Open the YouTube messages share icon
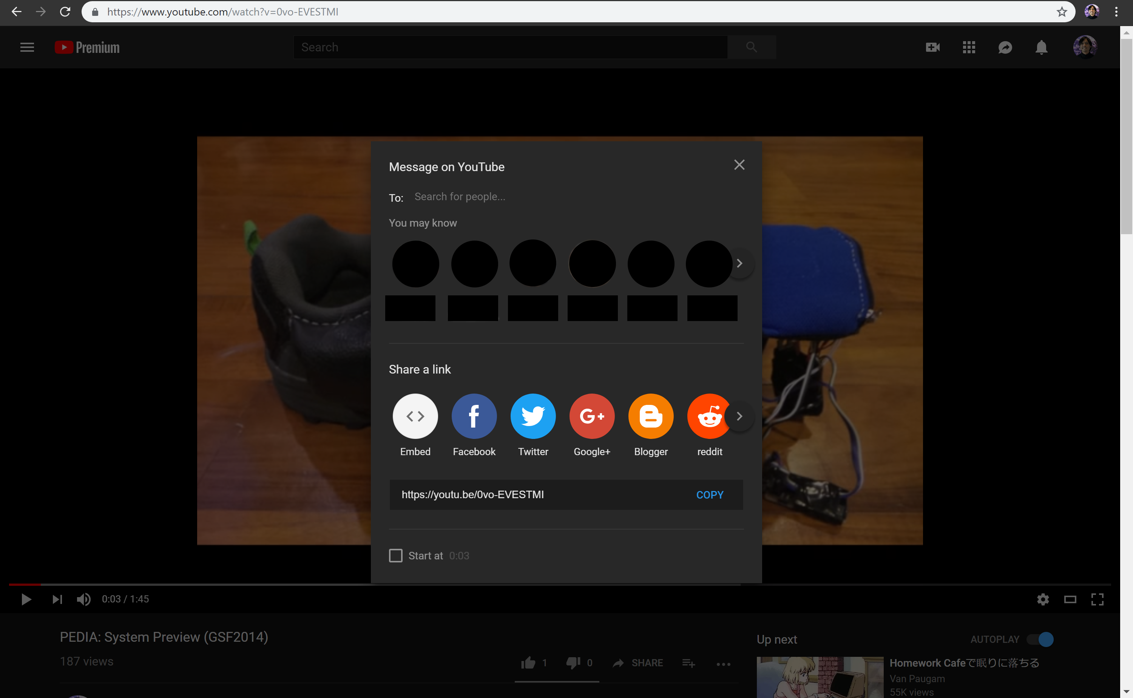 [1005, 47]
